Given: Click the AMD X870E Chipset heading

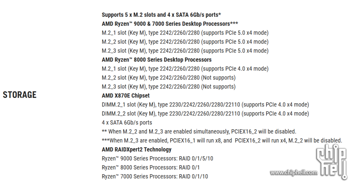Looking at the screenshot, I should click(125, 96).
